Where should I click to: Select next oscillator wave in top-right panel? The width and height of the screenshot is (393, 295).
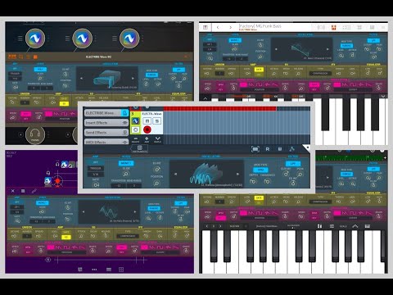tap(327, 49)
